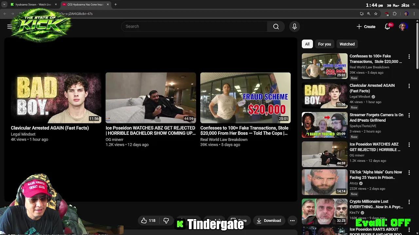Open Confesses to 100+ Fake Transactions end-screen title

click(x=244, y=131)
